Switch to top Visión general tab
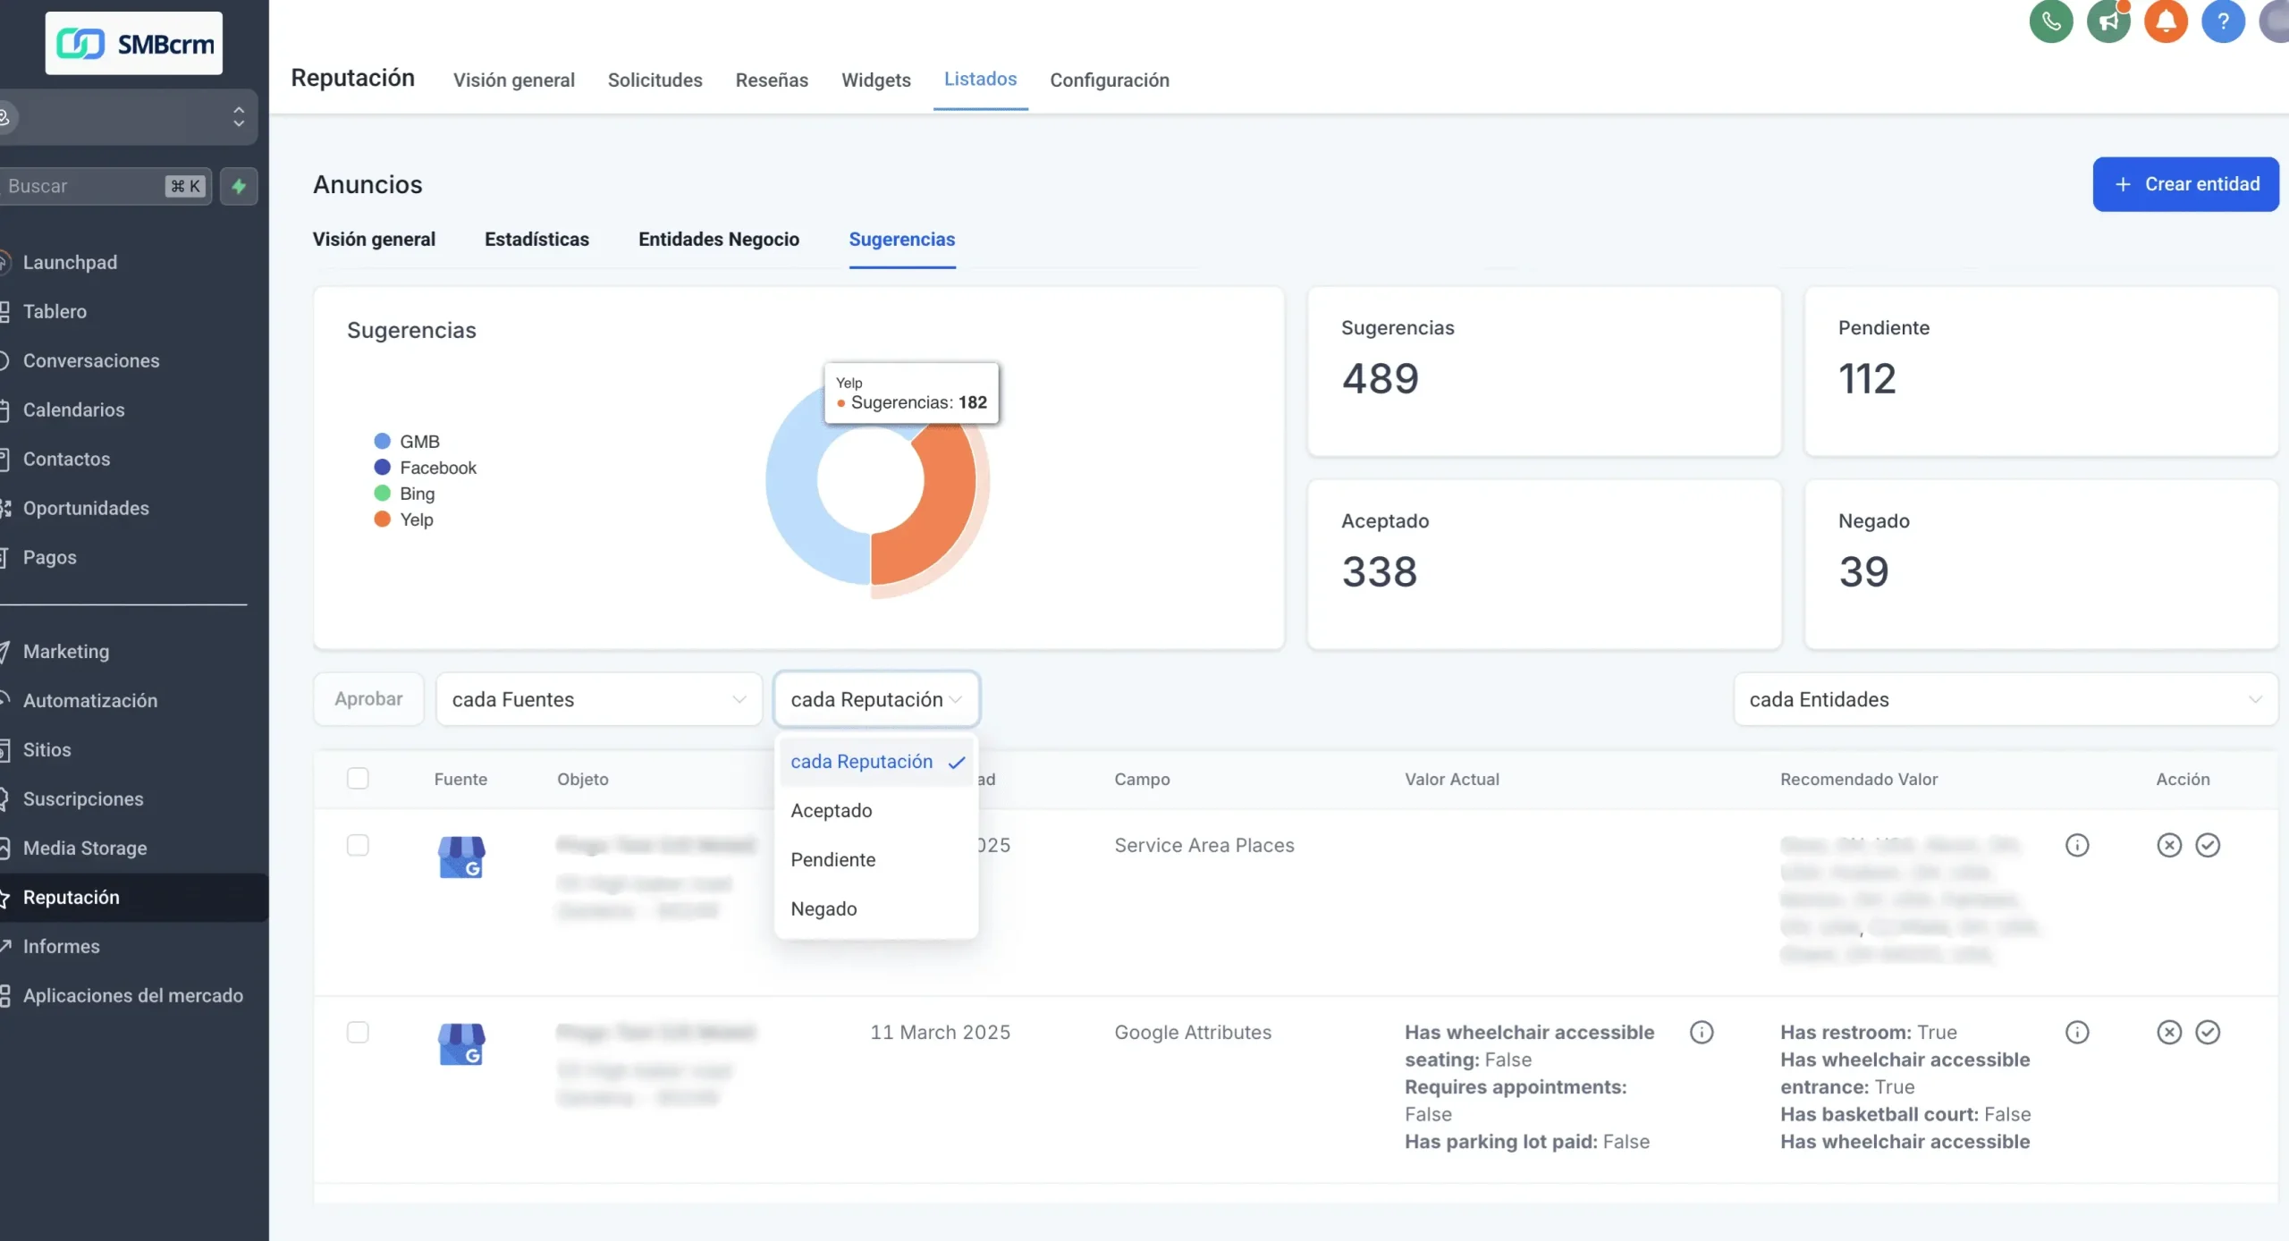 [x=514, y=80]
